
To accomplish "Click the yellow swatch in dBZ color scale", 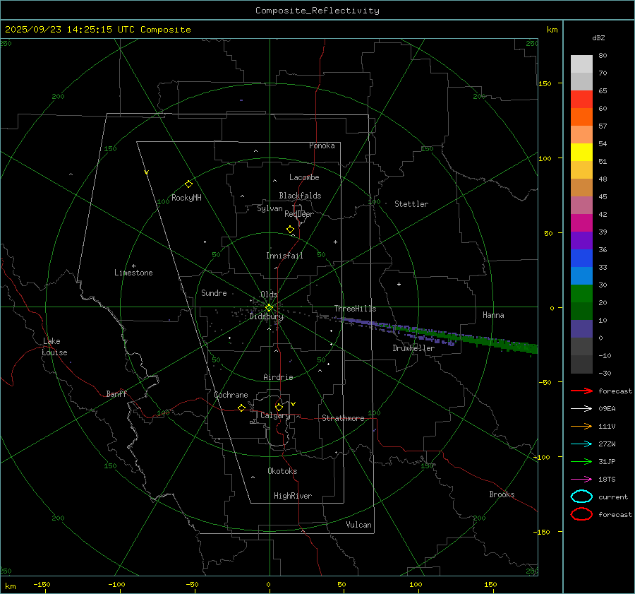I will coord(581,153).
